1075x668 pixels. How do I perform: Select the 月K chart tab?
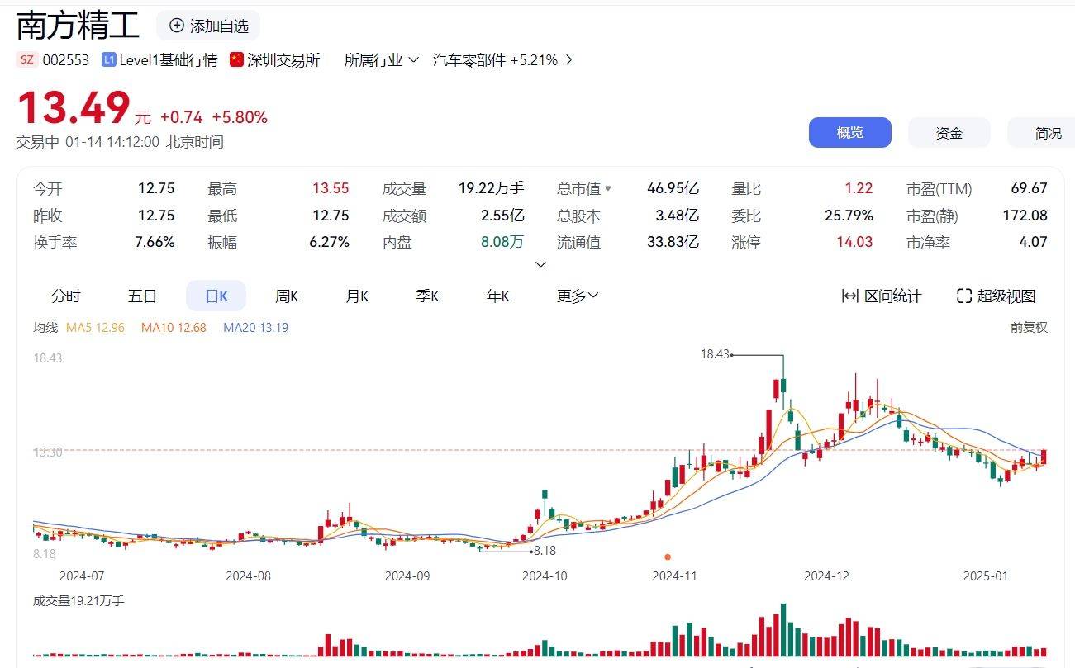(x=357, y=296)
